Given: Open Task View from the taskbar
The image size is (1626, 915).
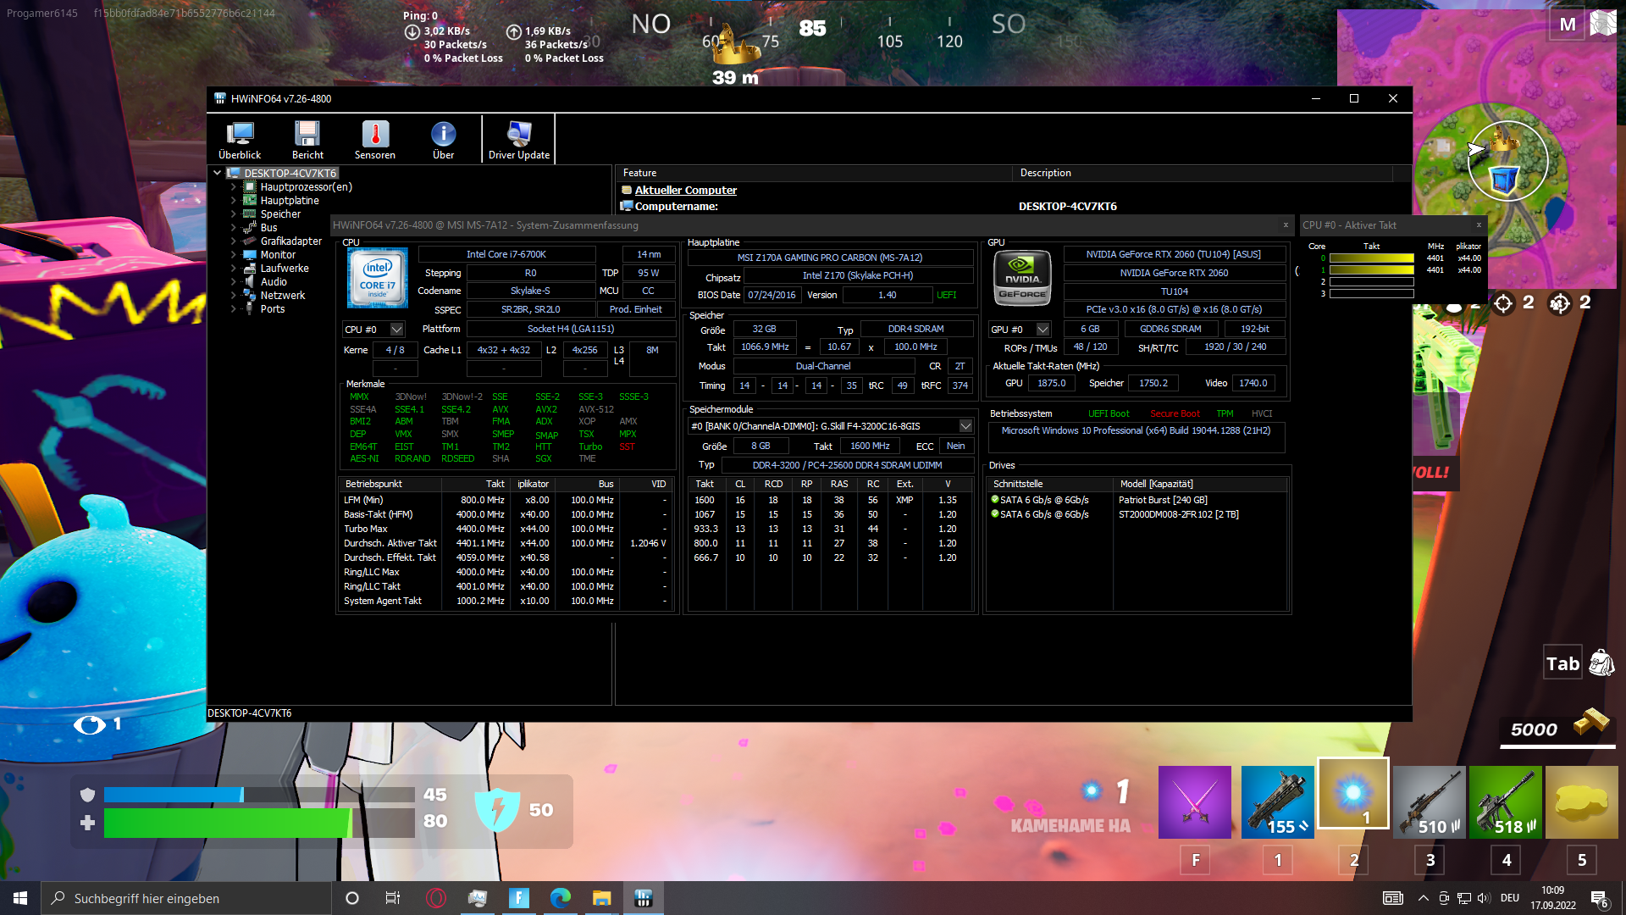Looking at the screenshot, I should pyautogui.click(x=393, y=898).
